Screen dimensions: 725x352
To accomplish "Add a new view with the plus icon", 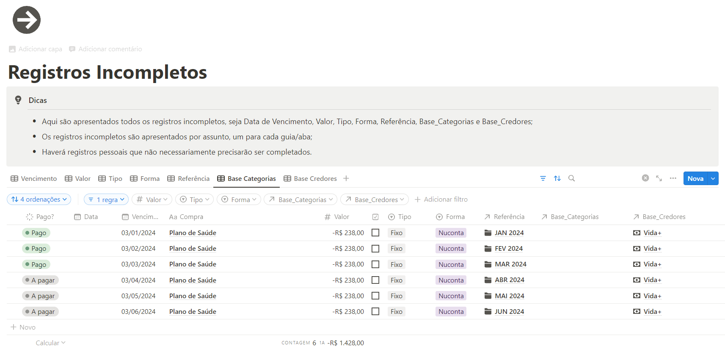I will click(346, 178).
